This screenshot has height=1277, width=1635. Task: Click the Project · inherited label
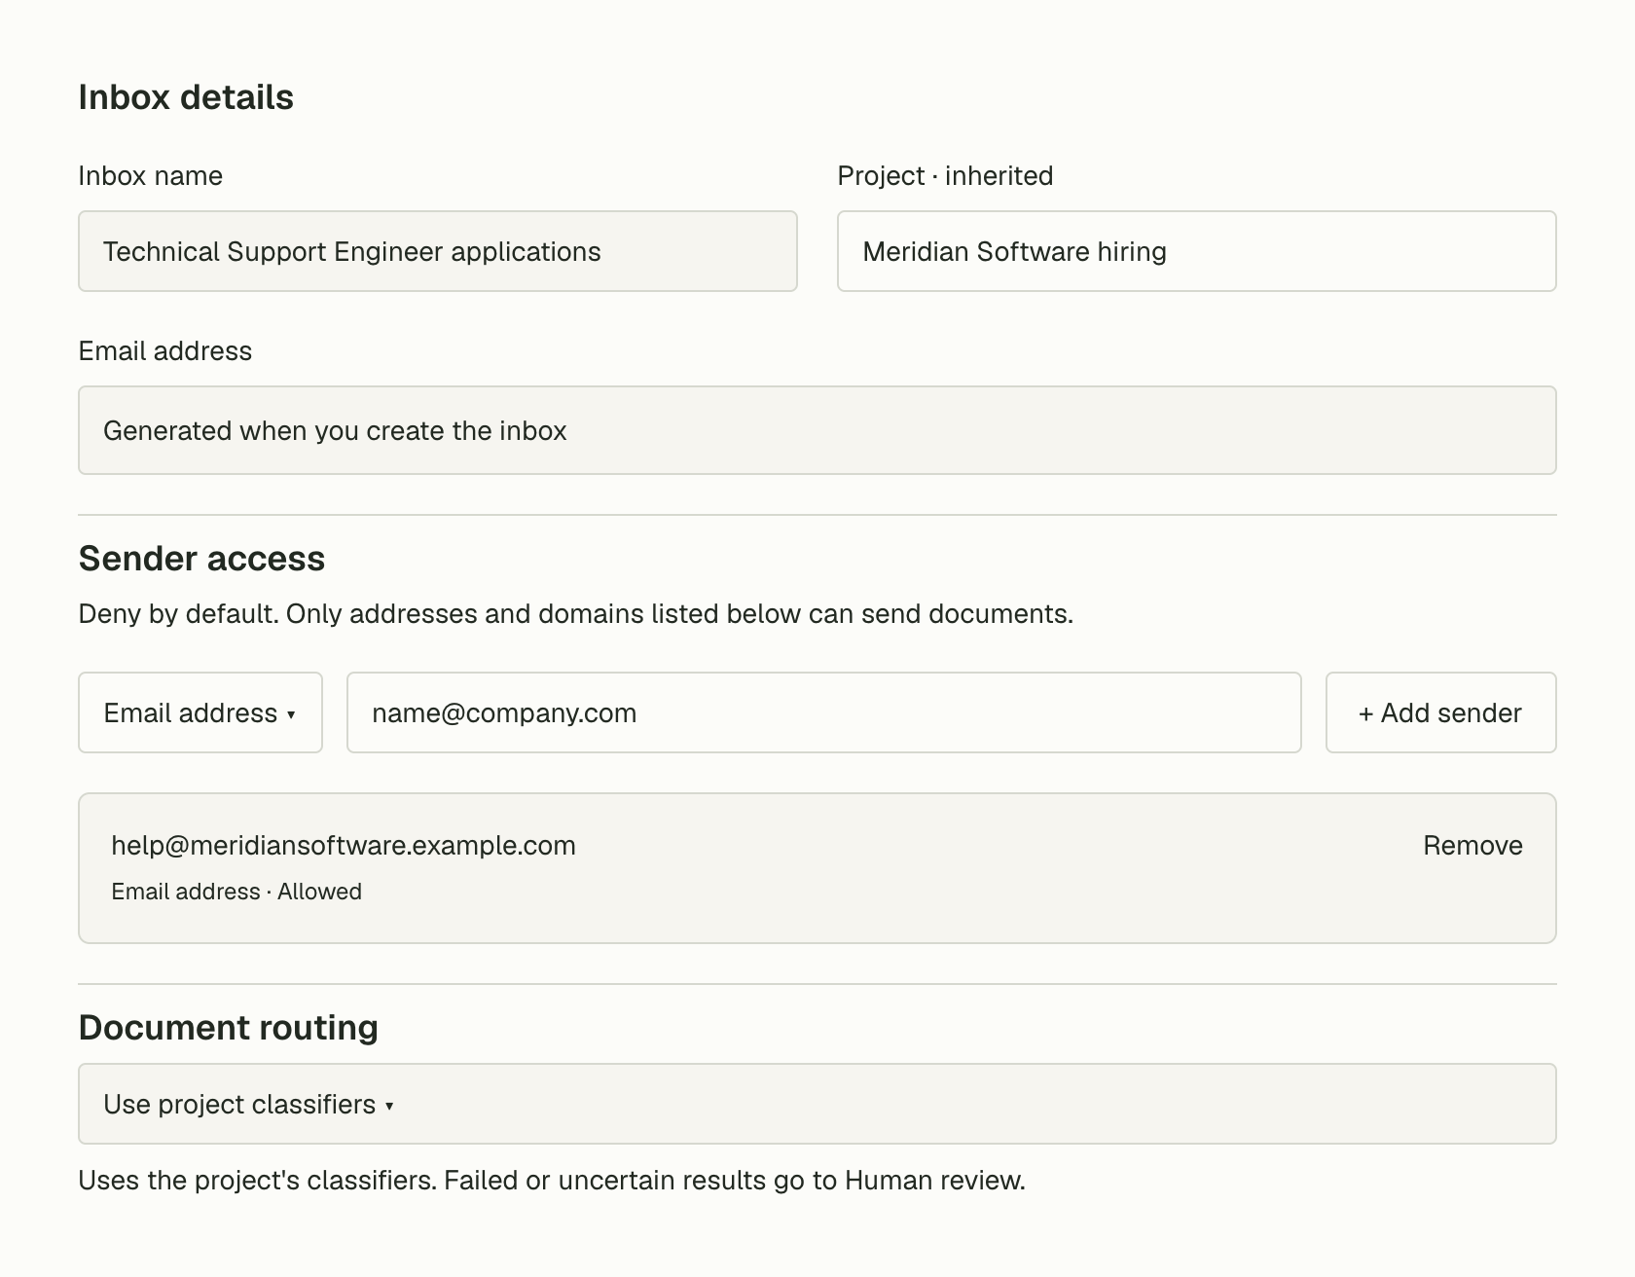tap(945, 176)
